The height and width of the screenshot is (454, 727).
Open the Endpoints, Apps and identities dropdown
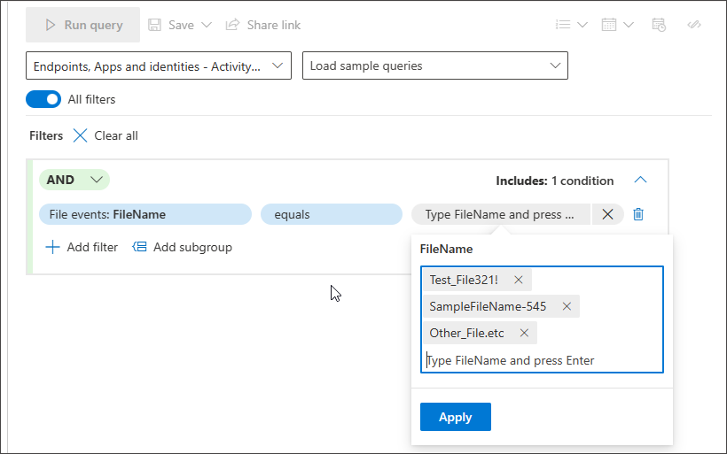click(x=159, y=65)
